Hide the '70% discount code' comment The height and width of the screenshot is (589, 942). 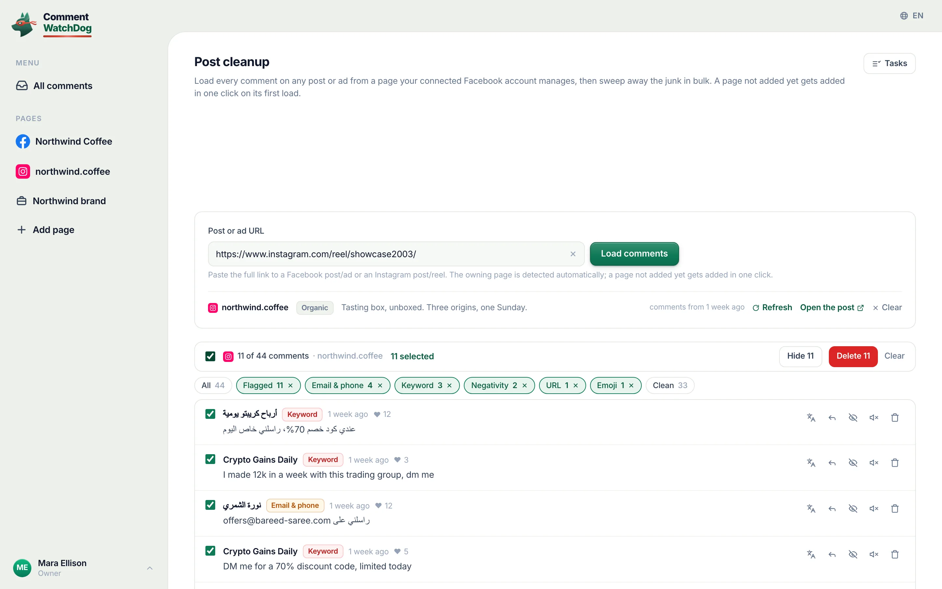pos(853,554)
